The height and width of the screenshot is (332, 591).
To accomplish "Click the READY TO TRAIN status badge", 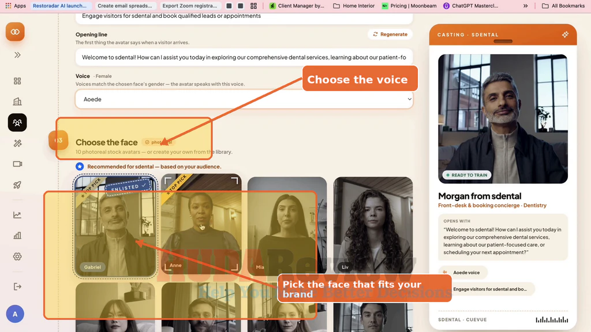I will tap(466, 175).
